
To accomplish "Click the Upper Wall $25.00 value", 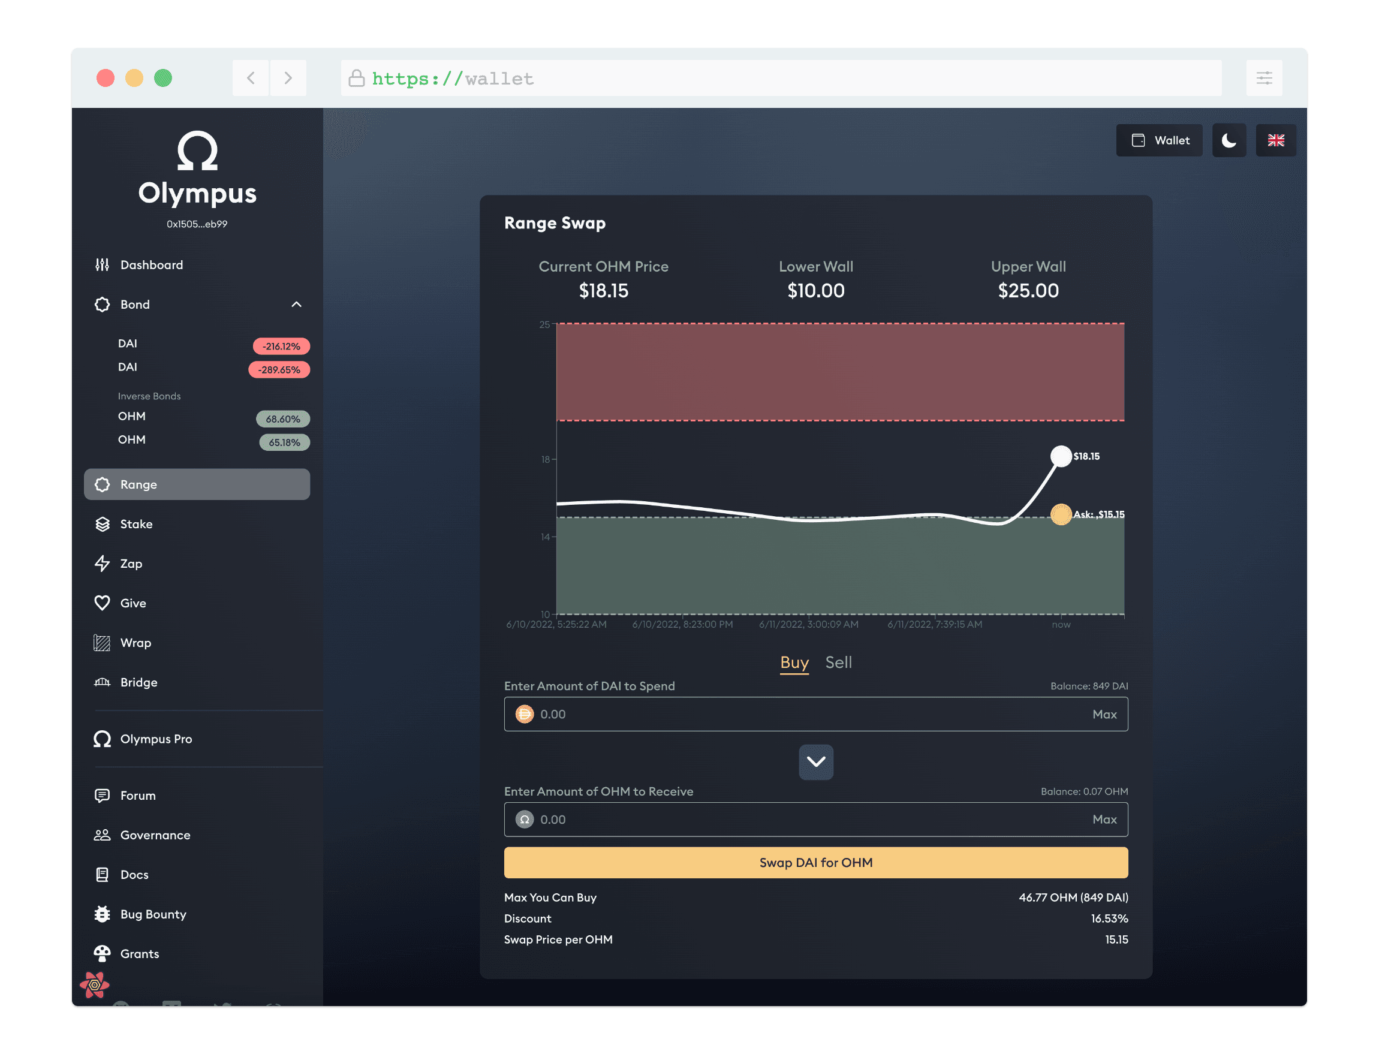I will point(1028,290).
